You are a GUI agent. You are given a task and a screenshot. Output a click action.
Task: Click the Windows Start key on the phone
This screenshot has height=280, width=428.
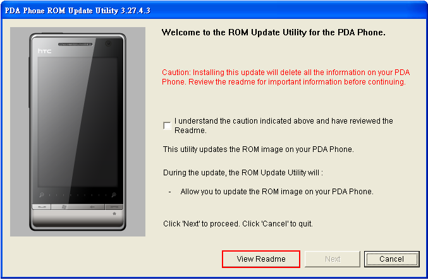pyautogui.click(x=64, y=207)
